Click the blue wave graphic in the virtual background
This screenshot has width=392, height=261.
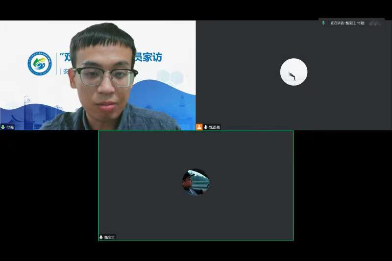pyautogui.click(x=162, y=100)
